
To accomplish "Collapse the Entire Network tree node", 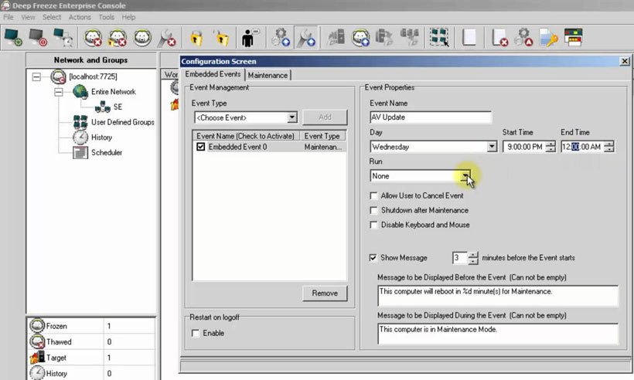I will pyautogui.click(x=59, y=92).
